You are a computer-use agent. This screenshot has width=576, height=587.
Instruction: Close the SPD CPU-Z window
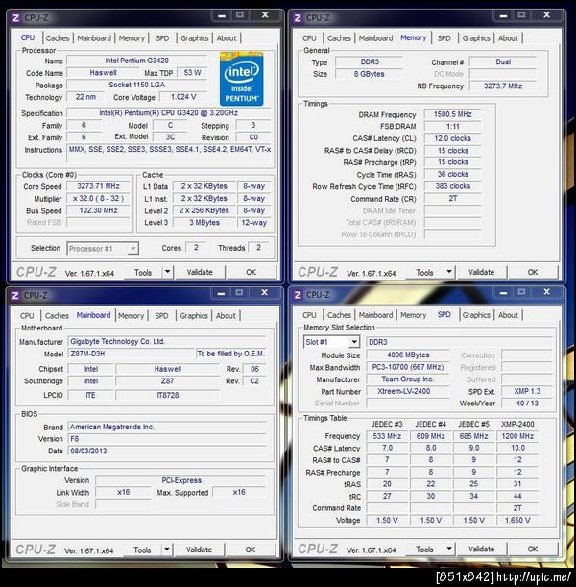click(x=547, y=292)
